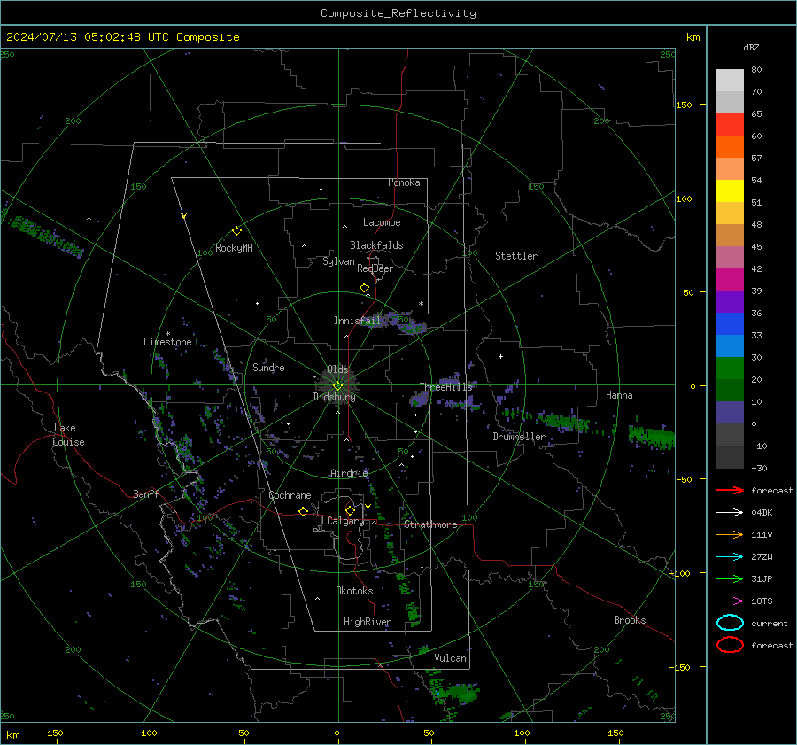The width and height of the screenshot is (797, 745).
Task: Select the Drumheller city label
Action: 519,437
